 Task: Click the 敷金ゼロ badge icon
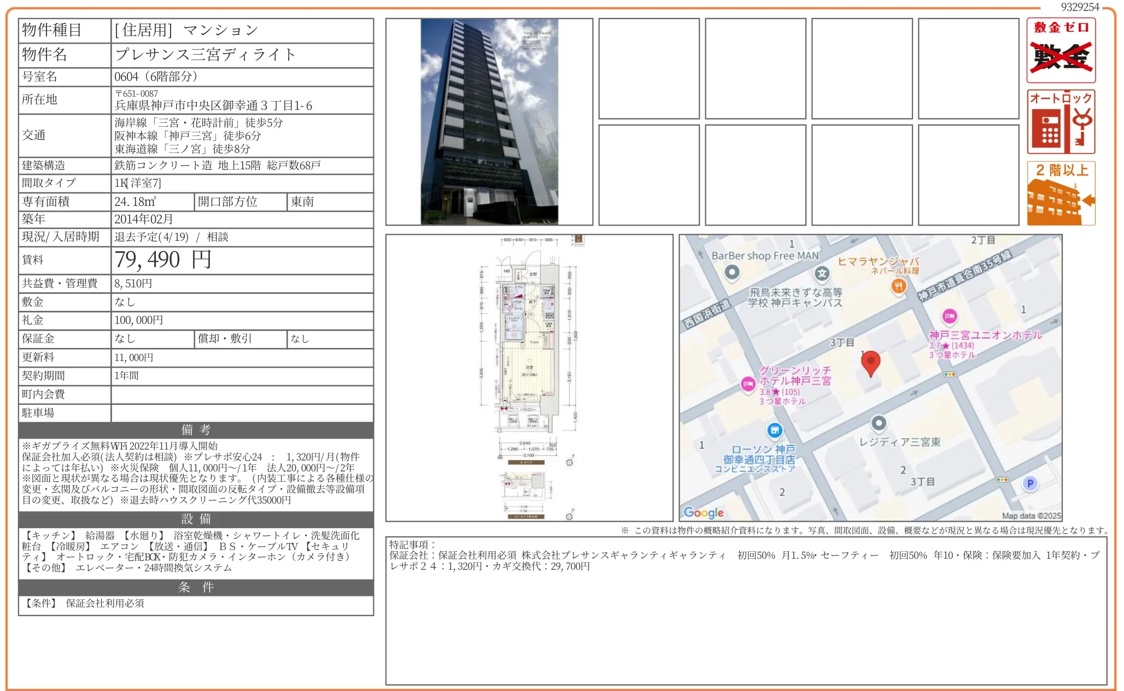pos(1061,50)
